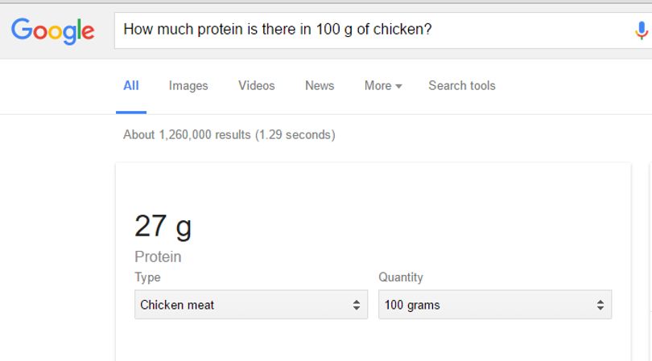The height and width of the screenshot is (361, 652).
Task: Click the Type field label
Action: point(147,277)
